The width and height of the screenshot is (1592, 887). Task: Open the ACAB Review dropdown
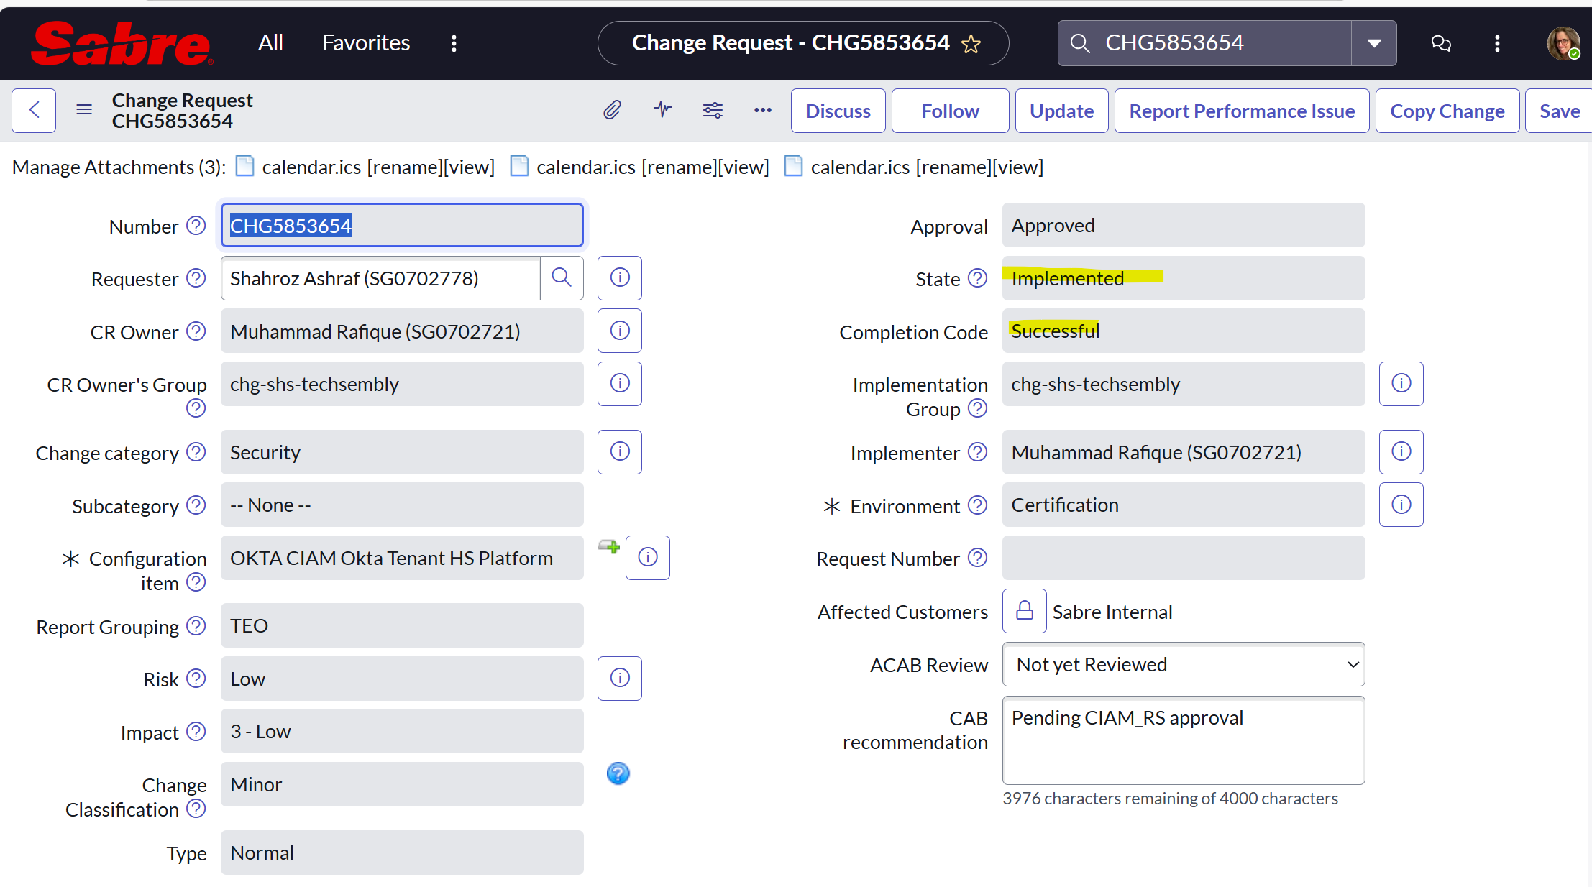point(1184,664)
